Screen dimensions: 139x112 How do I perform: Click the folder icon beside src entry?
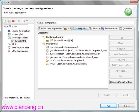(47, 61)
